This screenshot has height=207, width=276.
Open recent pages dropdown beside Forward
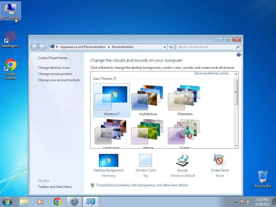click(x=47, y=47)
